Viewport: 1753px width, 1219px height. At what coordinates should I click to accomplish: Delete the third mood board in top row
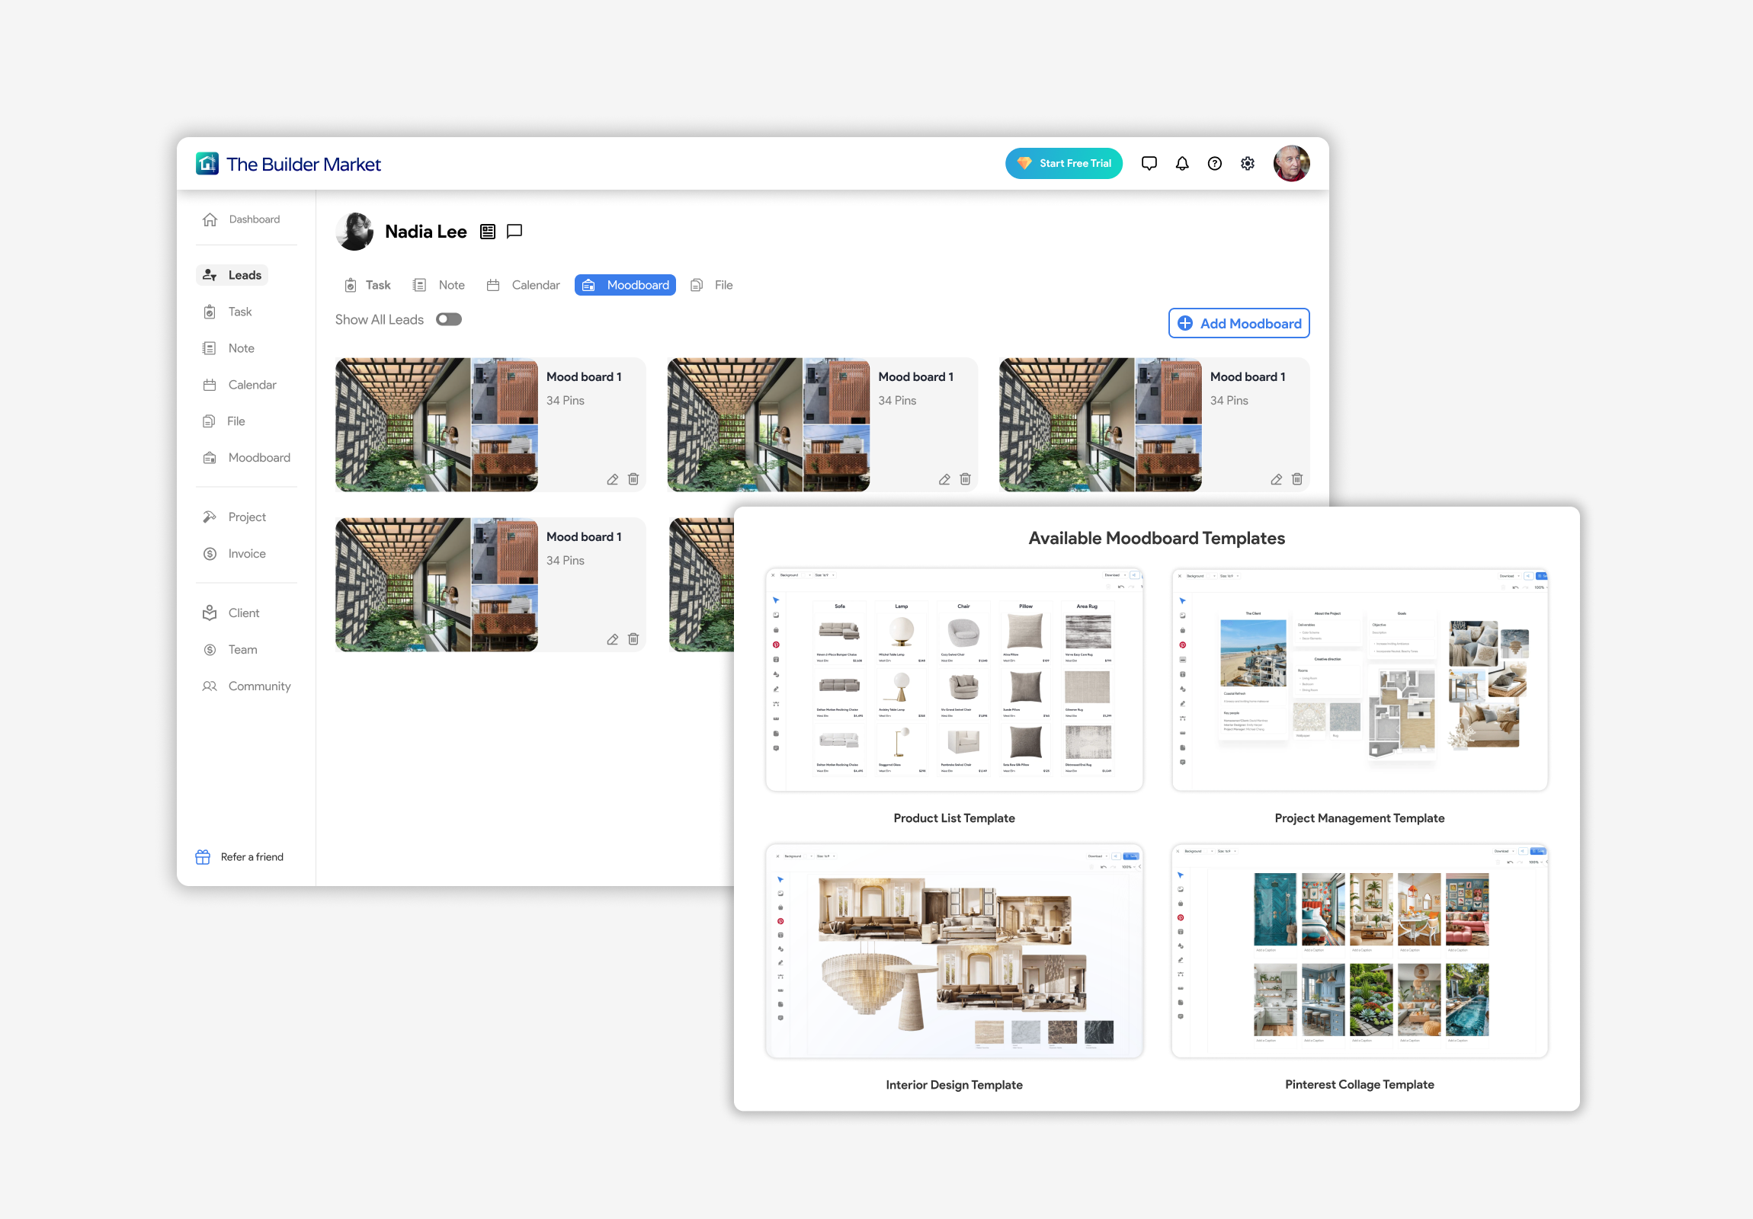[1296, 479]
